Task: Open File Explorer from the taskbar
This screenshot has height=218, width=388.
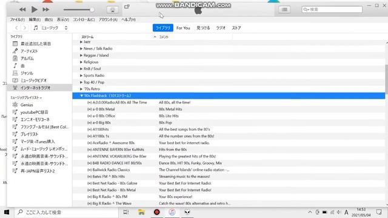Action: [x=141, y=213]
